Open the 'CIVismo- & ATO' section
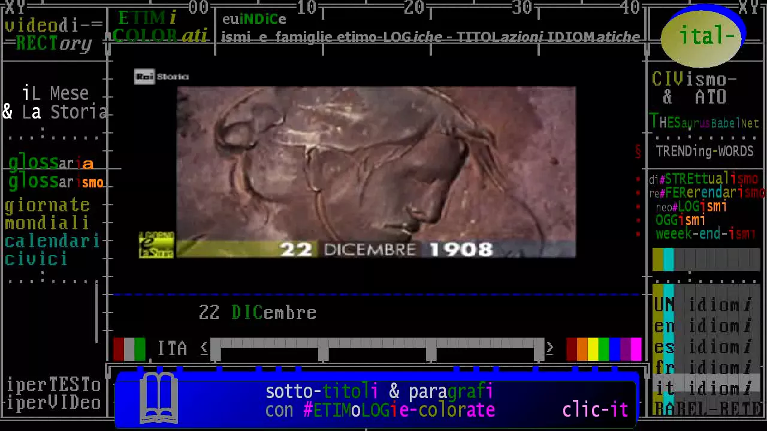Viewport: 767px width, 431px height. click(x=694, y=88)
